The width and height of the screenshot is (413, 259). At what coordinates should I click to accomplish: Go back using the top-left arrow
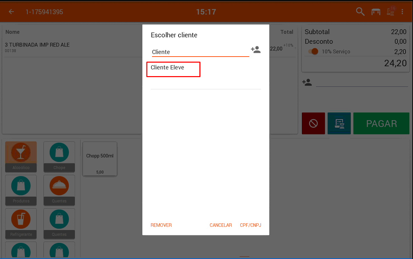tap(11, 12)
